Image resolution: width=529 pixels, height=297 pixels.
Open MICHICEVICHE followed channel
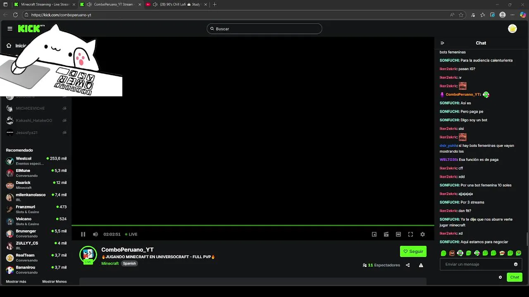(x=36, y=108)
